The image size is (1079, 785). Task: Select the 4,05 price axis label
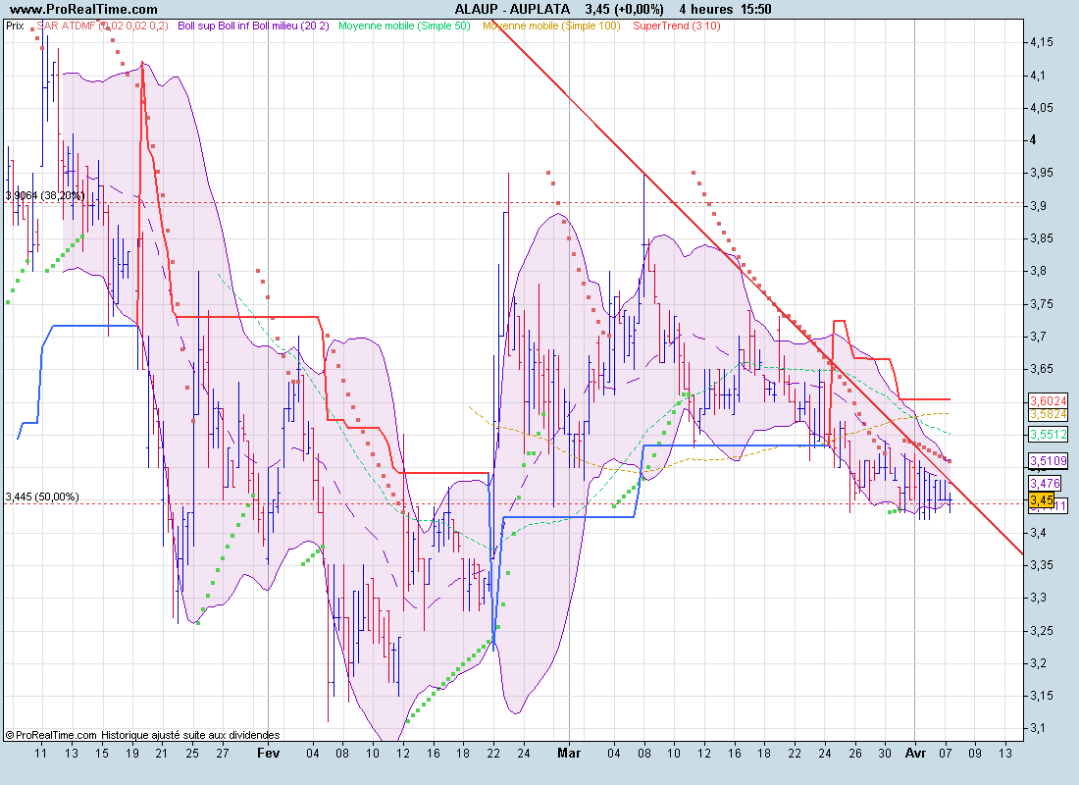[x=1041, y=108]
